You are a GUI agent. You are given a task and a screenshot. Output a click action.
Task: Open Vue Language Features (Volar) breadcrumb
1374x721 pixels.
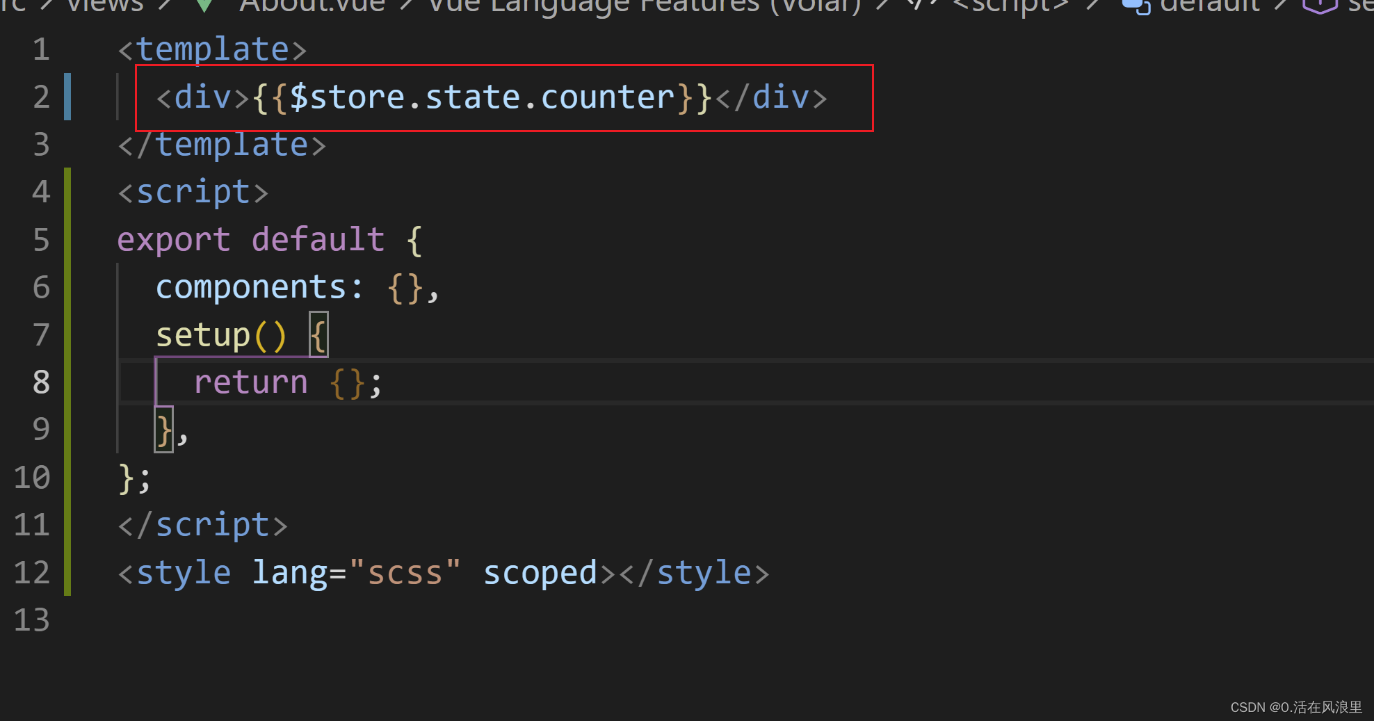pos(645,6)
